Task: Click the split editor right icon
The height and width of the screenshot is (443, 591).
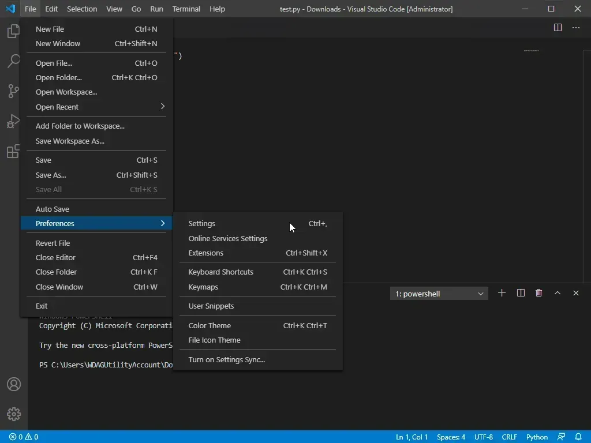Action: pyautogui.click(x=558, y=28)
